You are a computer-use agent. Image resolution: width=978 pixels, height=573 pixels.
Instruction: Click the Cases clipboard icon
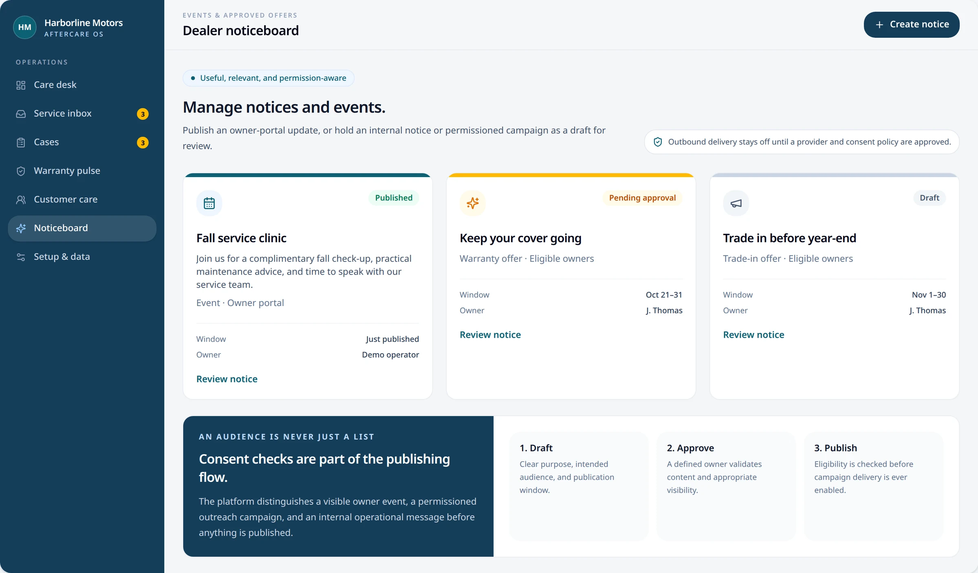click(x=21, y=142)
